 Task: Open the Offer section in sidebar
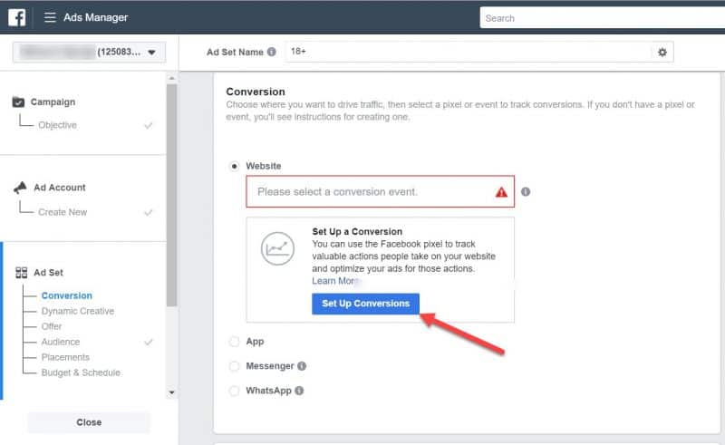[52, 326]
